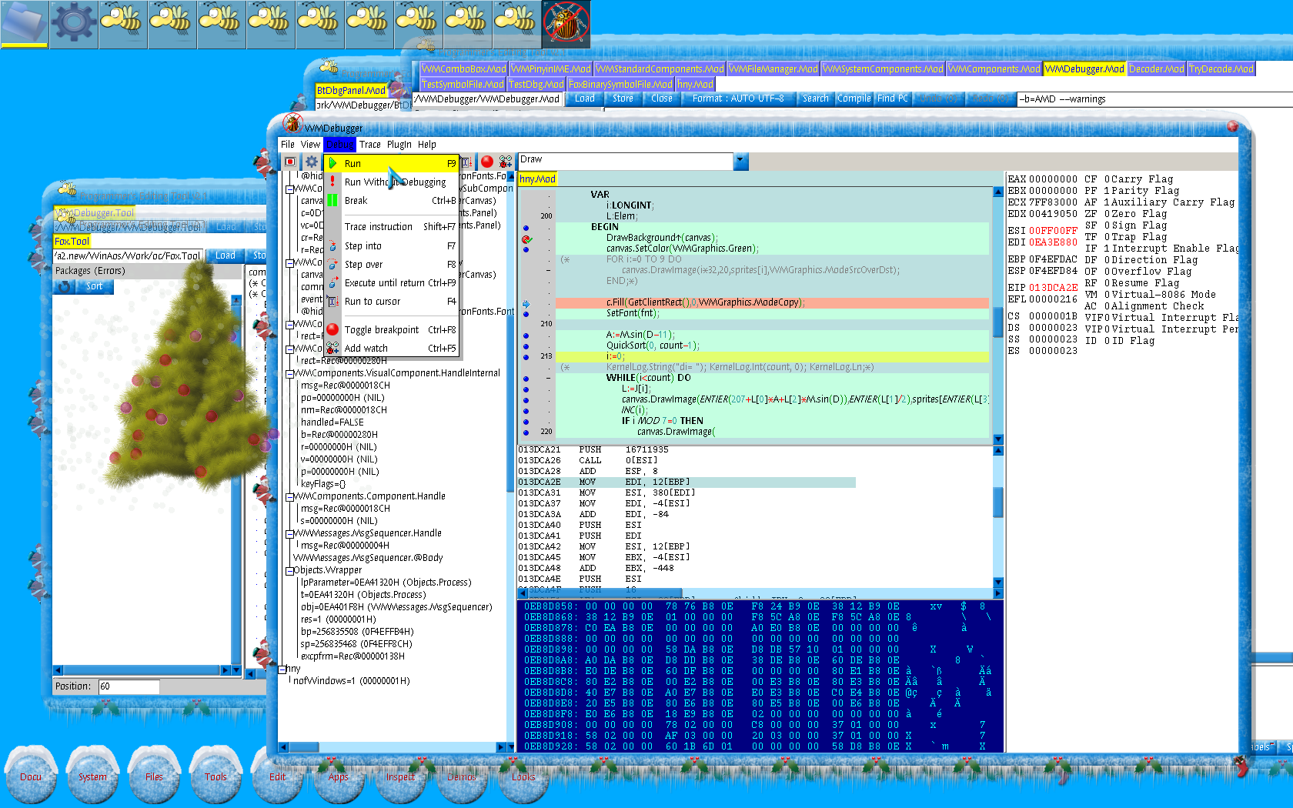Choose Step into menu entry
Image resolution: width=1293 pixels, height=808 pixels.
pos(392,246)
